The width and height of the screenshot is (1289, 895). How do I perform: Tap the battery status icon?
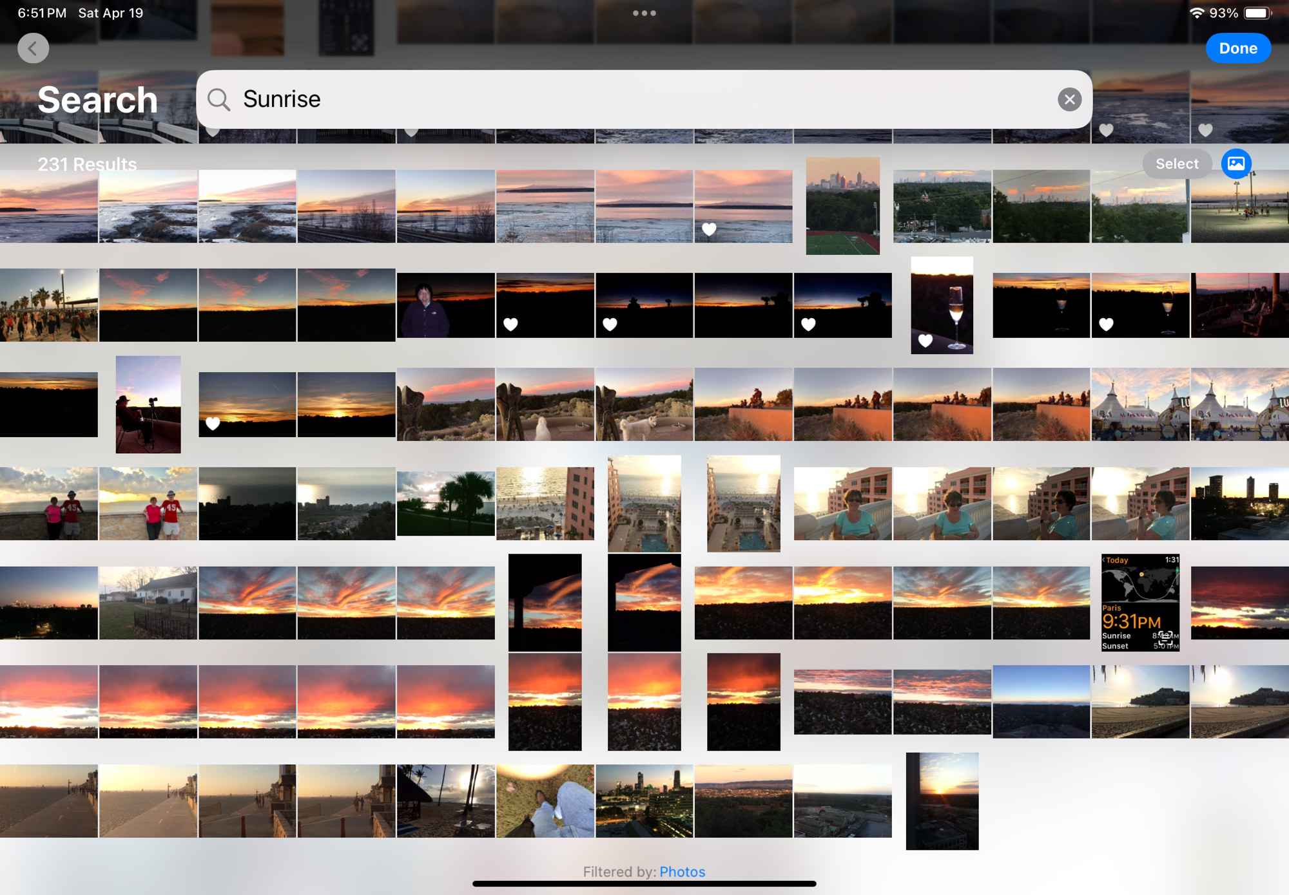(x=1257, y=13)
